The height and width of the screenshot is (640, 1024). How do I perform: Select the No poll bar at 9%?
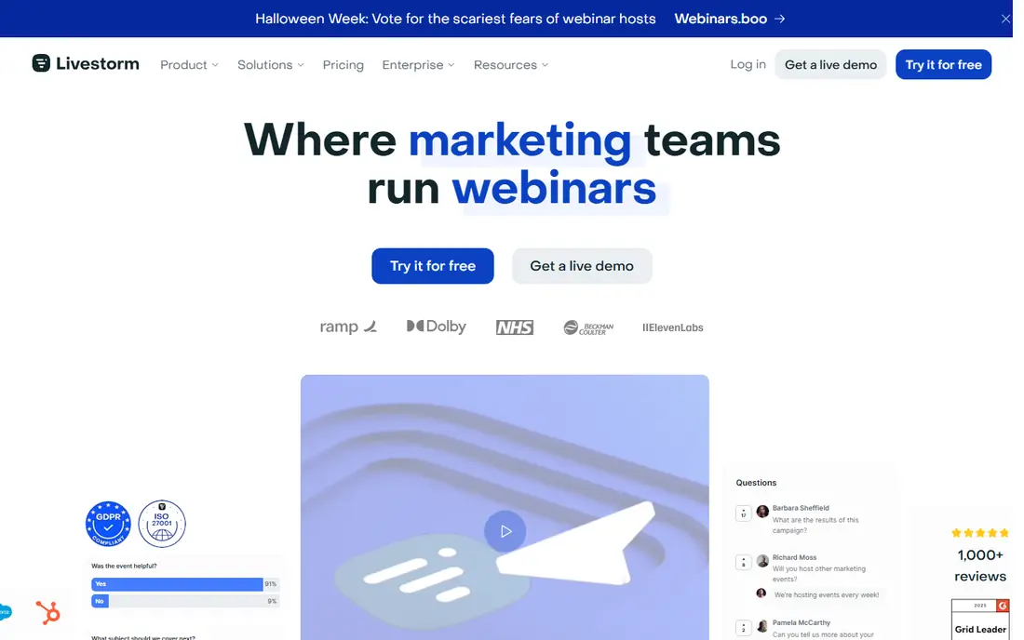(x=100, y=601)
